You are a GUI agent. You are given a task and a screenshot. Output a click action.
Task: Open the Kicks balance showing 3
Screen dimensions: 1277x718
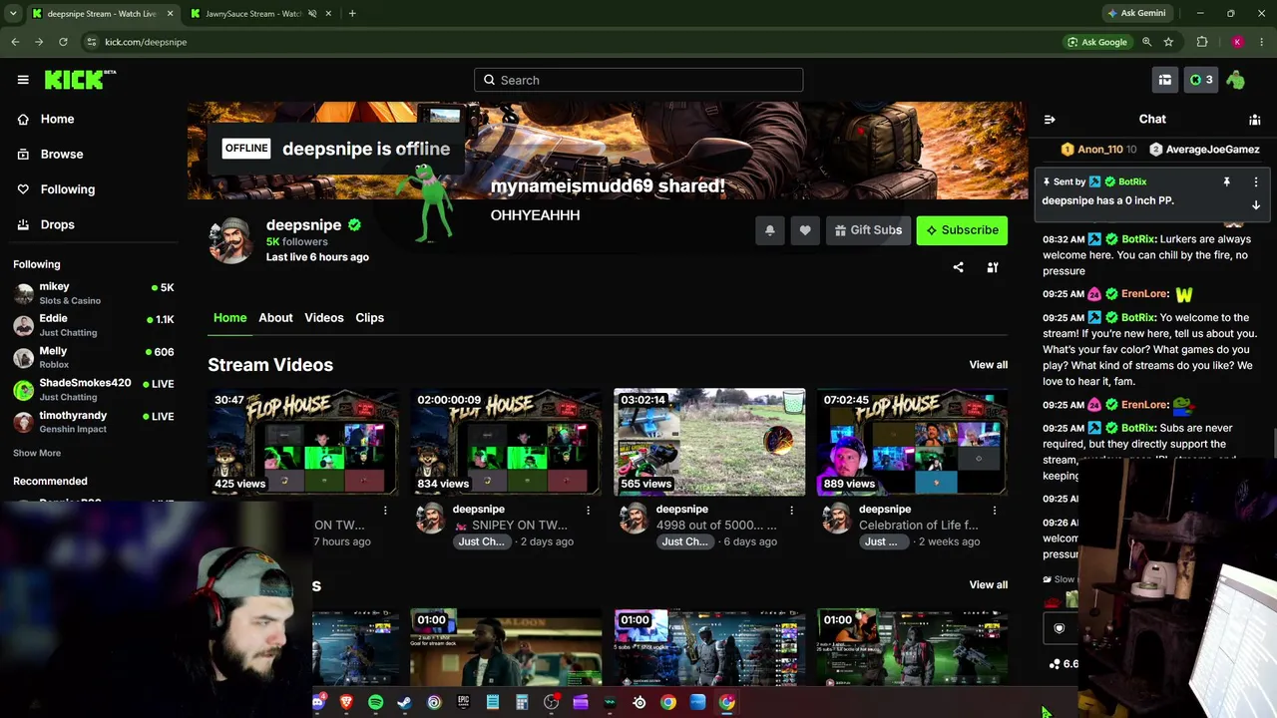coord(1201,80)
